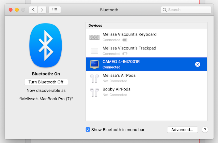Click the Devices list header
This screenshot has width=218, height=143.
(146, 26)
